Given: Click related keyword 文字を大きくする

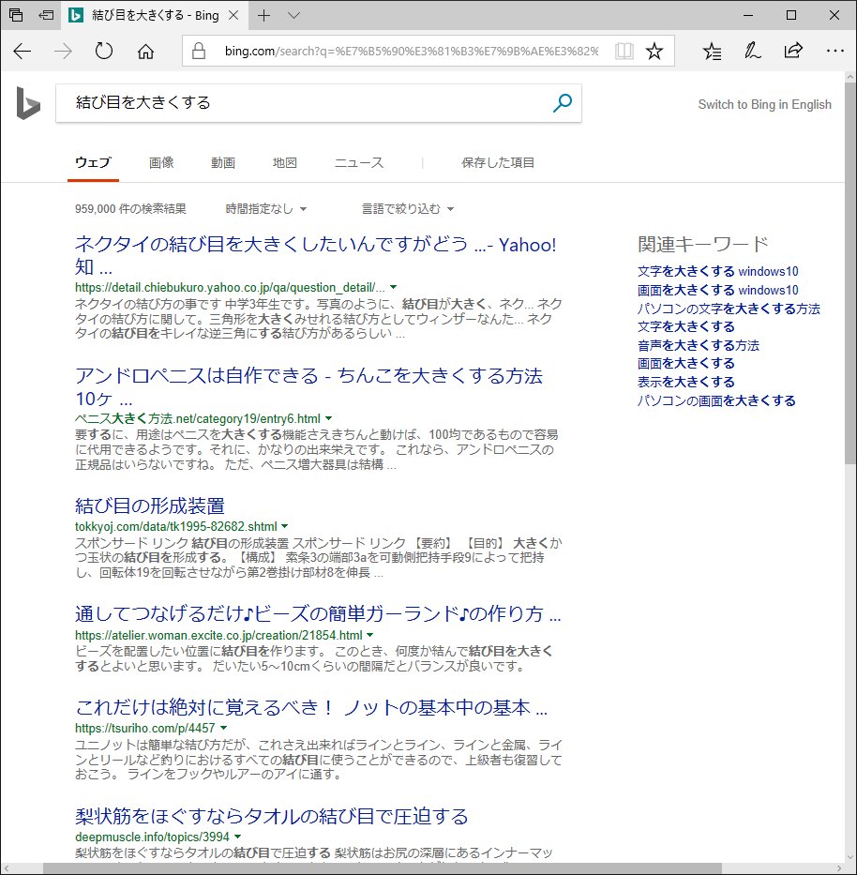Looking at the screenshot, I should [686, 326].
